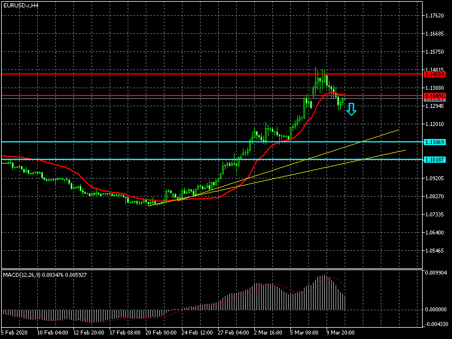Viewport: 452px width, 339px height.
Task: Select the cyan horizontal line at 1.11069
Action: [x=212, y=142]
